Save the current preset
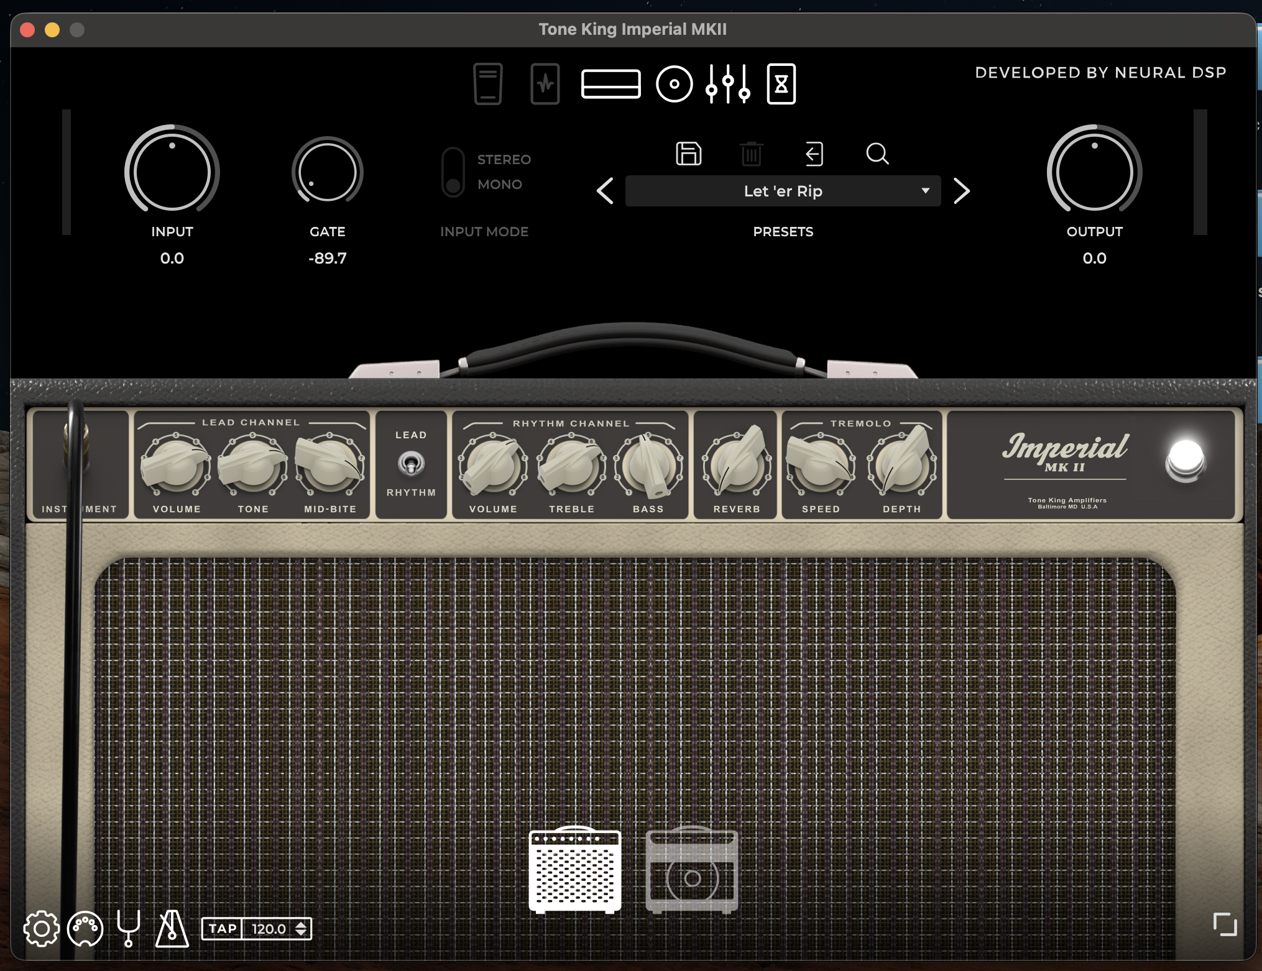 [689, 154]
